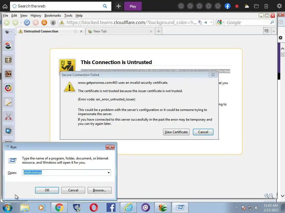The width and height of the screenshot is (285, 213).
Task: Open the Bookmarks menu
Action: [x=53, y=16]
